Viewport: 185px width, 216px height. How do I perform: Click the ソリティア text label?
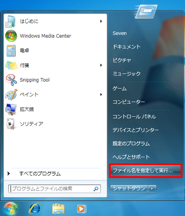[x=31, y=124]
